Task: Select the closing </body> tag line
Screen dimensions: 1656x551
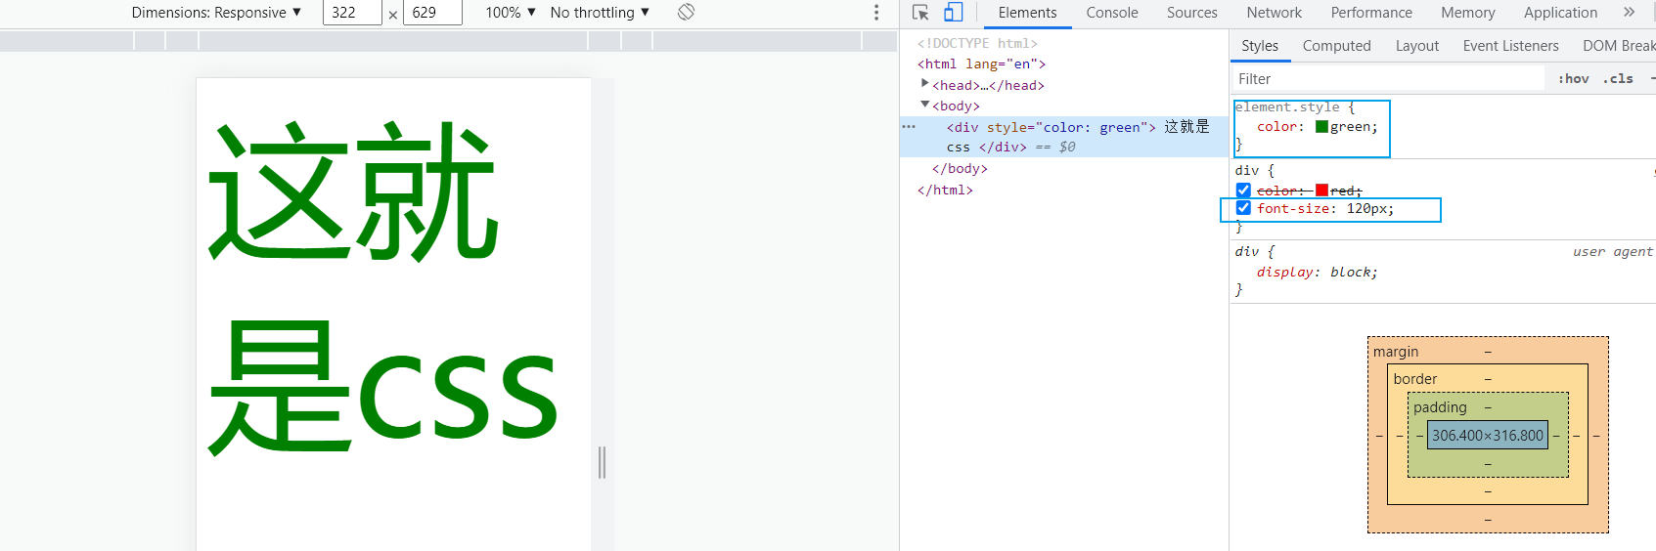Action: coord(960,169)
